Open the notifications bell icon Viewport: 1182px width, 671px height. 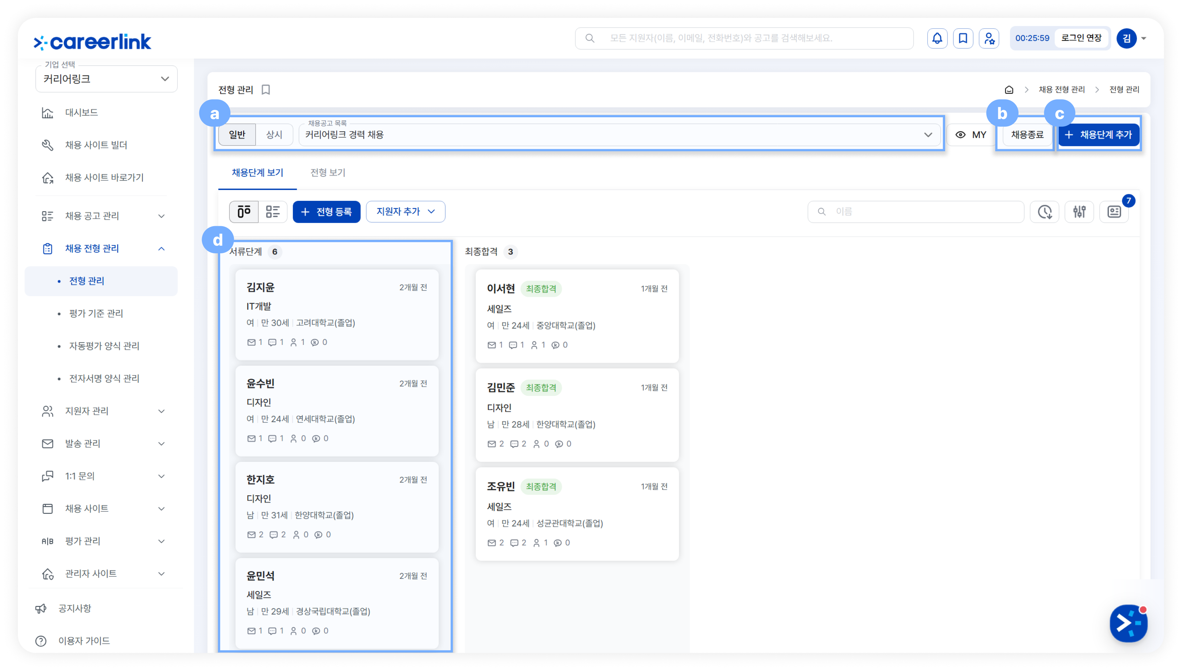coord(937,38)
